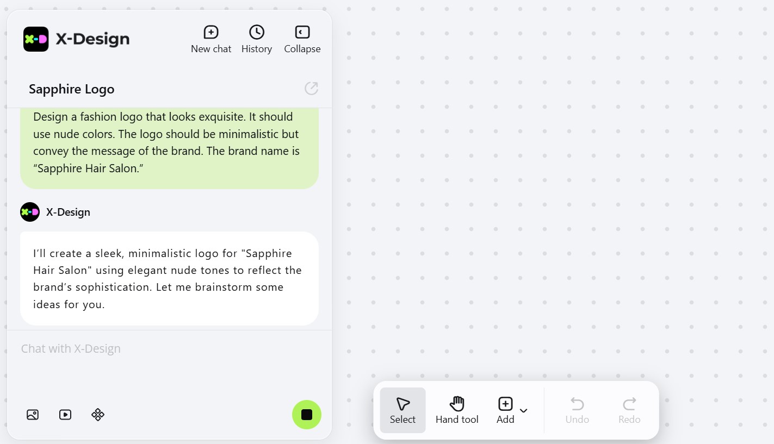774x444 pixels.
Task: Click the share icon beside Sapphire Logo
Action: click(311, 89)
